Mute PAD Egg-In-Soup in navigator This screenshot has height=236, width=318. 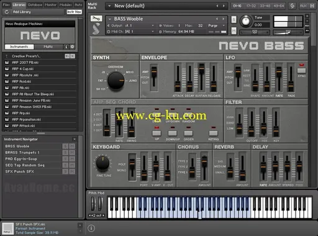point(72,159)
